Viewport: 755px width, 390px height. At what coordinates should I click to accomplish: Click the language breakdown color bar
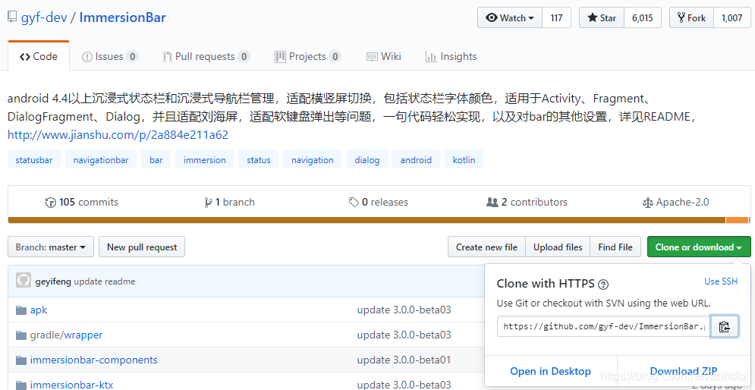[379, 220]
